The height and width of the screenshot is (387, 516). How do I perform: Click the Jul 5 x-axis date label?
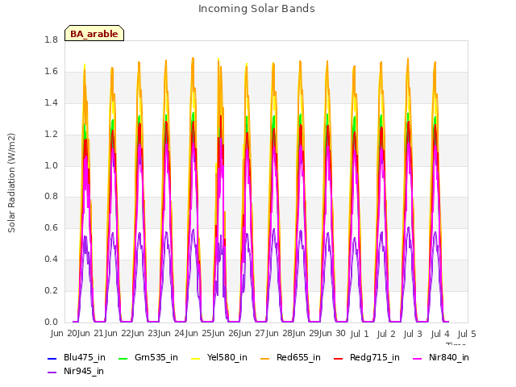467,334
